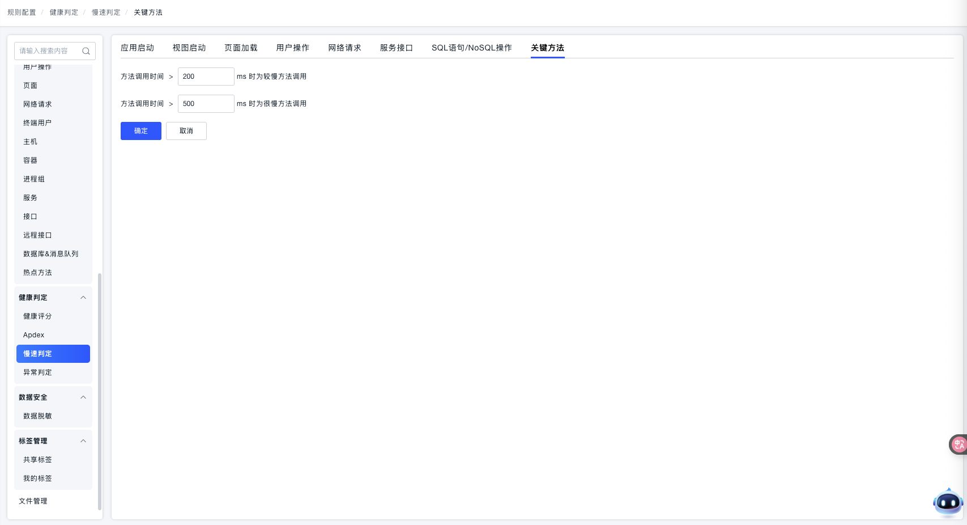Image resolution: width=967 pixels, height=525 pixels.
Task: Open 文件管理 in the sidebar
Action: (33, 501)
